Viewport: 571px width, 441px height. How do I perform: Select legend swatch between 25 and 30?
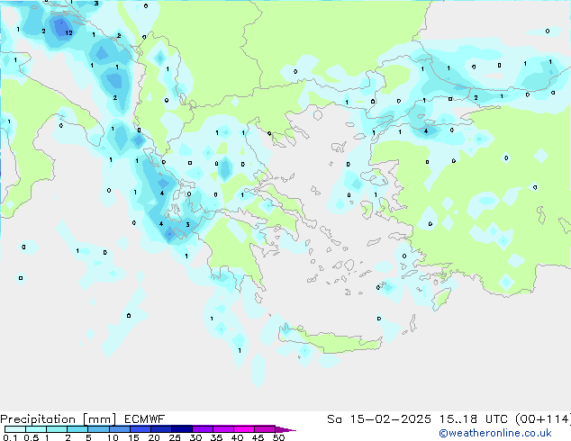click(181, 429)
